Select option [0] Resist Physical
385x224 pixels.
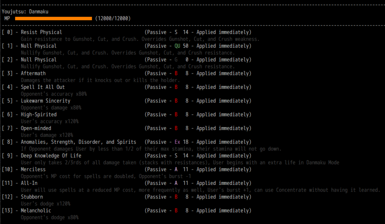(x=127, y=32)
